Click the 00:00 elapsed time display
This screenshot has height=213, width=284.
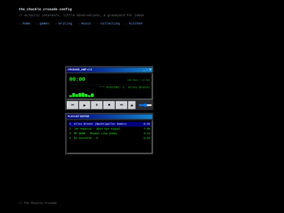point(77,79)
